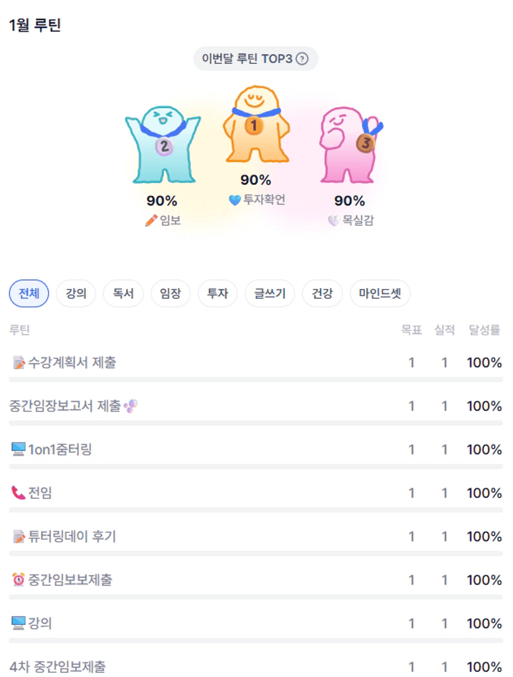The width and height of the screenshot is (513, 677).
Task: Click the silver medal second-place character
Action: tap(163, 145)
